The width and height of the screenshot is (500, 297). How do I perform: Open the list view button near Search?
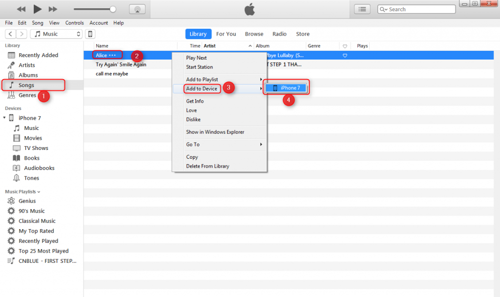tap(362, 9)
